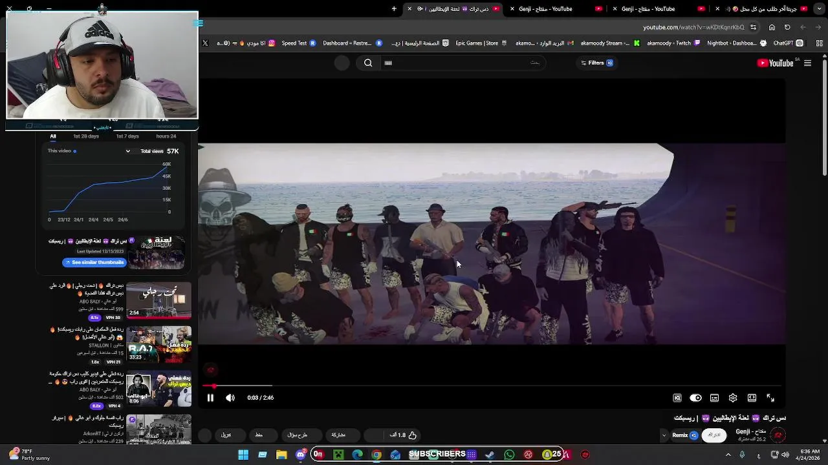Viewport: 828px width, 465px height.
Task: Open File Explorer from taskbar
Action: click(281, 455)
